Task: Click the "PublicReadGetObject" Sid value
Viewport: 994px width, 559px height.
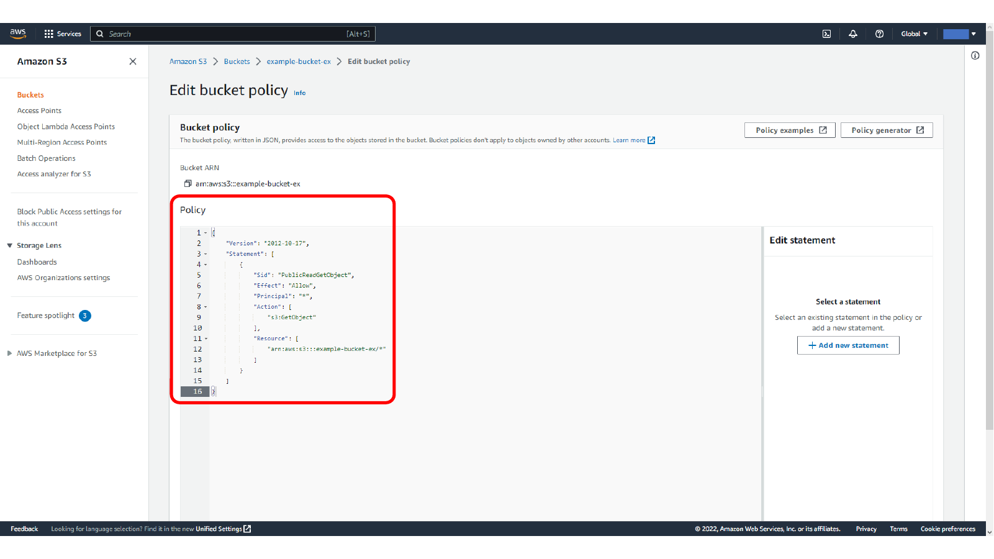Action: (314, 275)
